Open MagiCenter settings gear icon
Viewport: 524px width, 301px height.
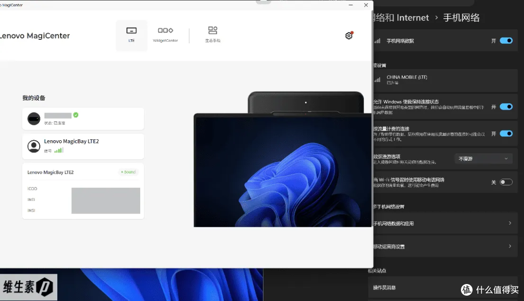pyautogui.click(x=349, y=35)
